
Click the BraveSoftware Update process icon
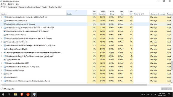point(5,49)
